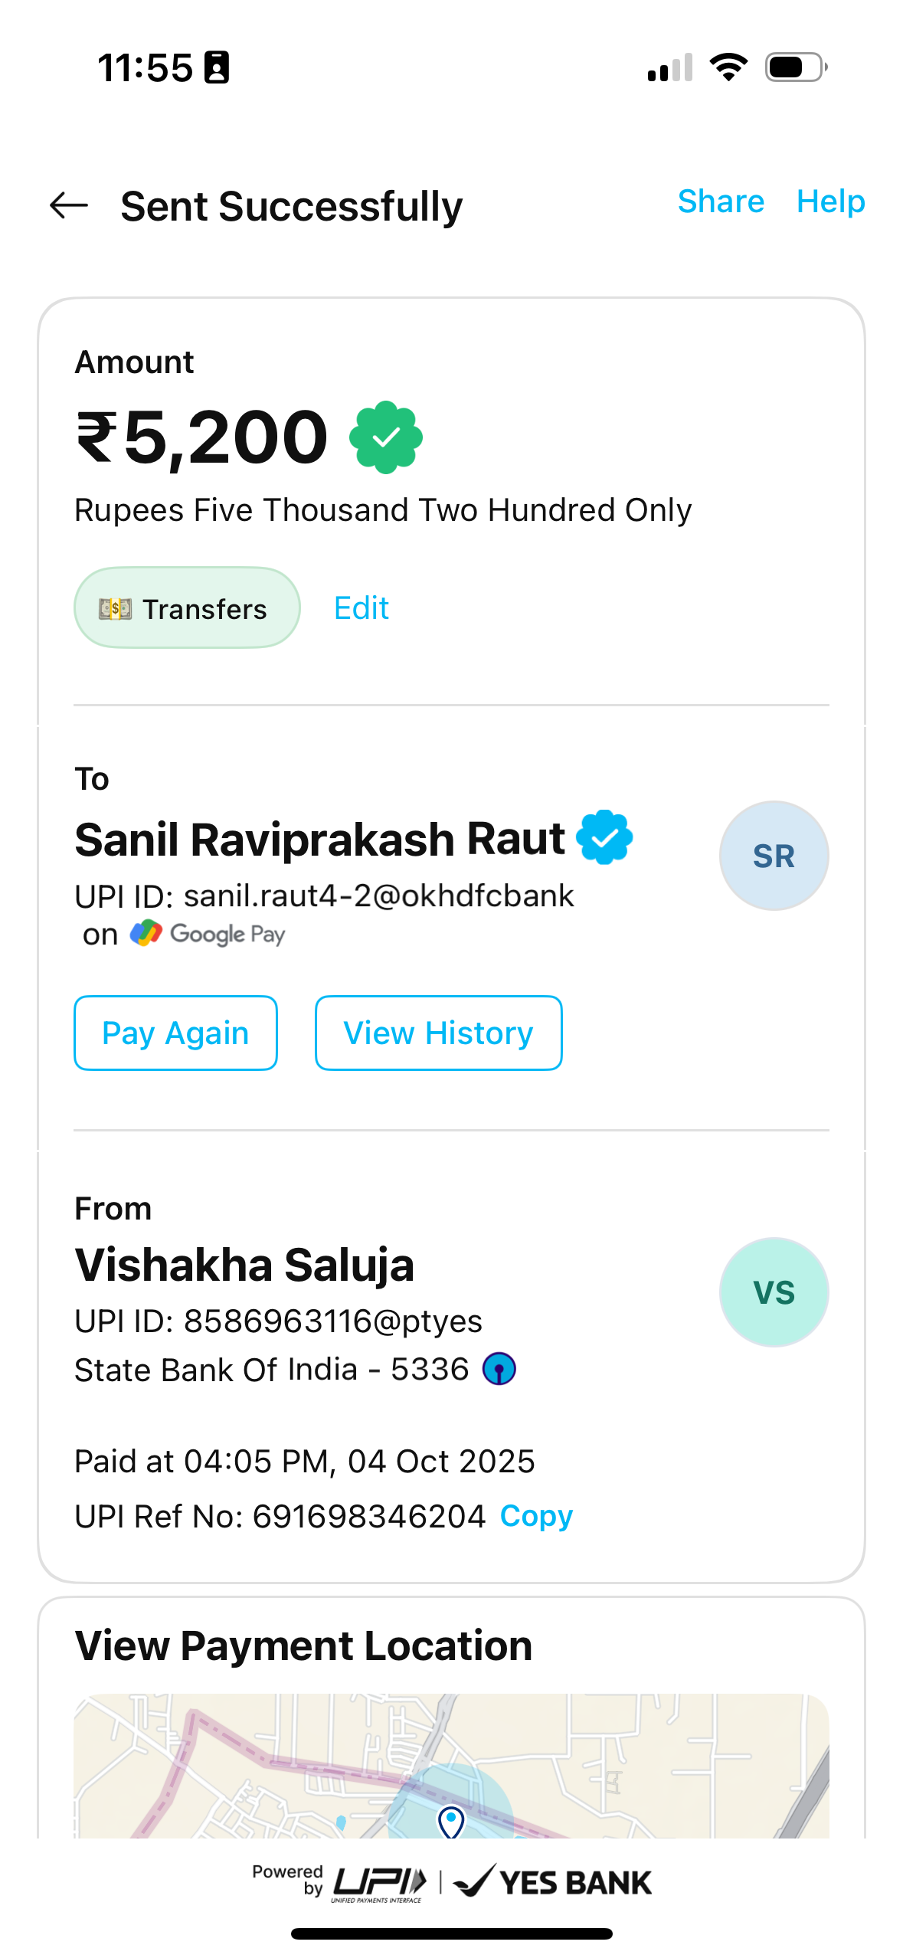Tap the Yes Bank logo
Screen dimensions: 903x1958
pos(553,1882)
